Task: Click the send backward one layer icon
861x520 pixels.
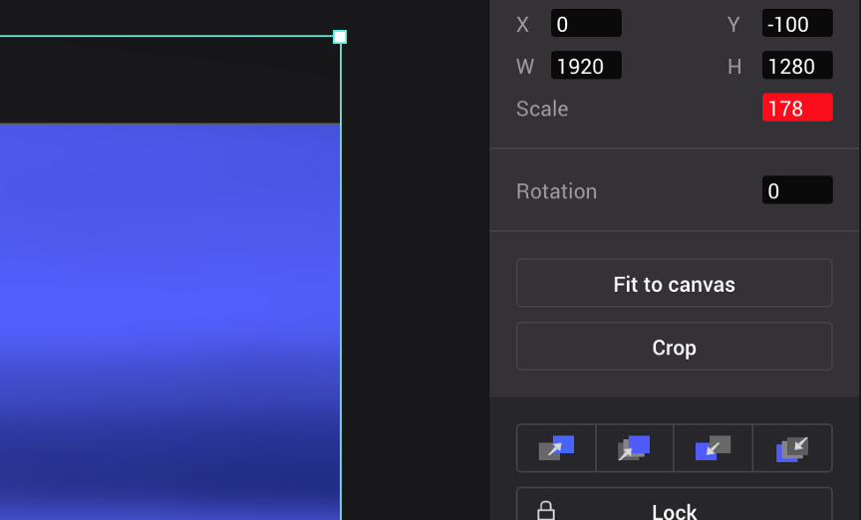Action: click(713, 448)
